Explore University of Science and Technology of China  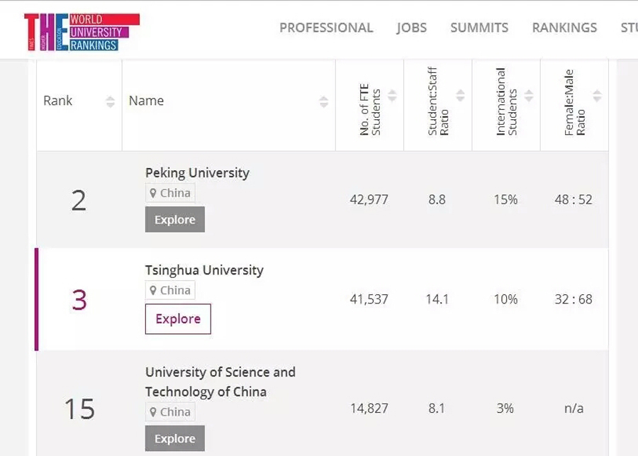pyautogui.click(x=174, y=438)
